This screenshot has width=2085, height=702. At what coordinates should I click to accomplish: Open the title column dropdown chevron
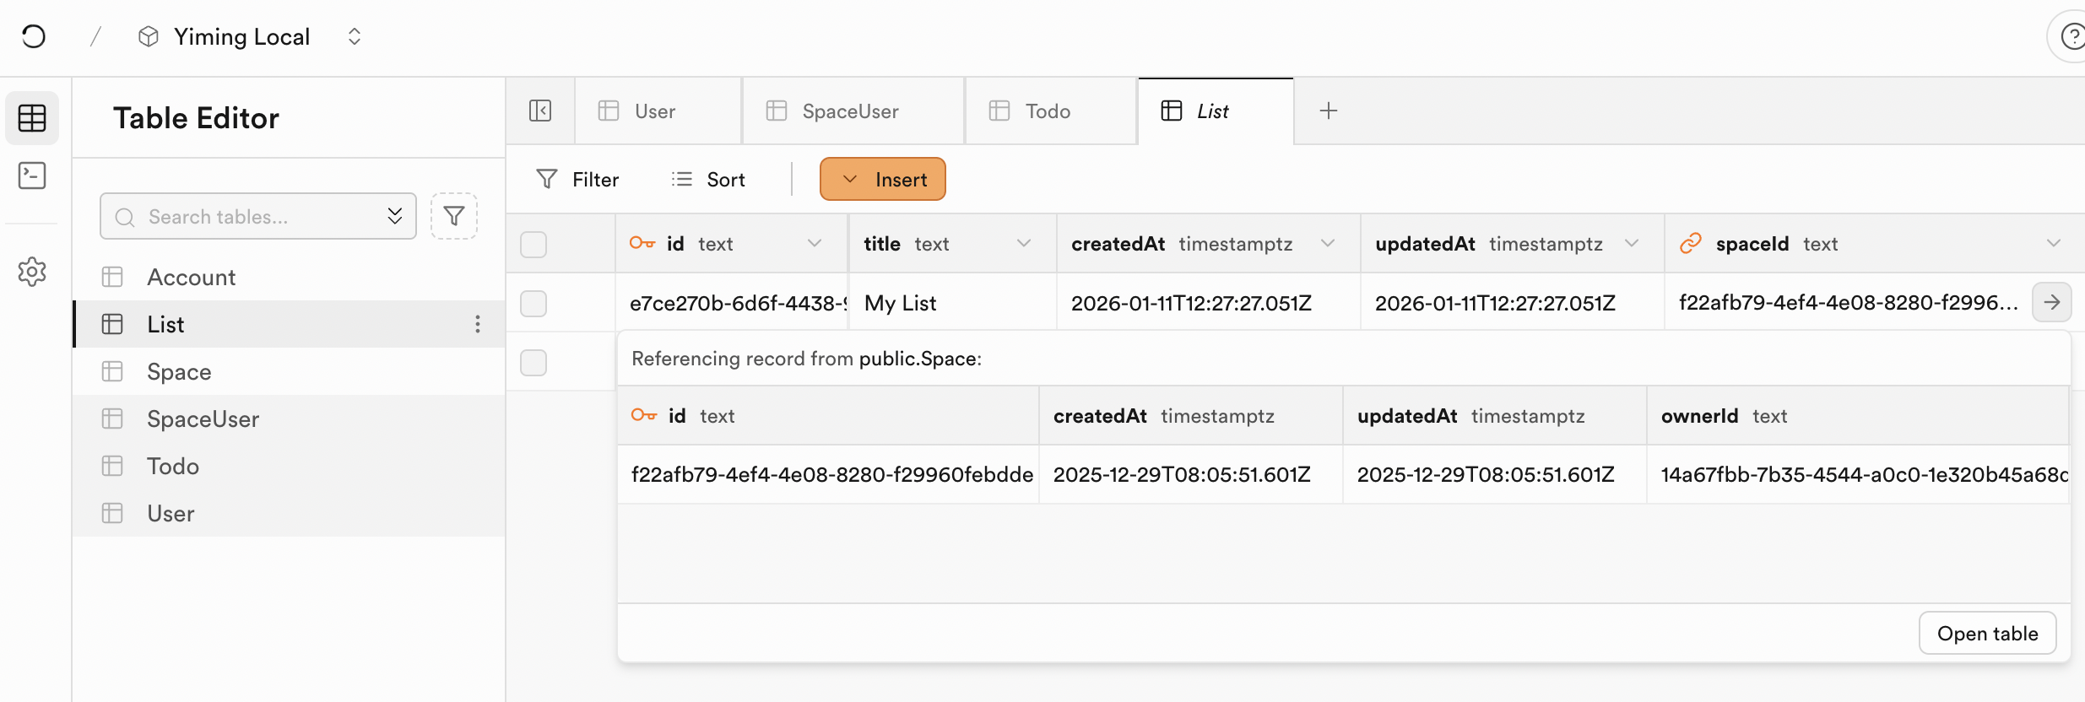1024,244
